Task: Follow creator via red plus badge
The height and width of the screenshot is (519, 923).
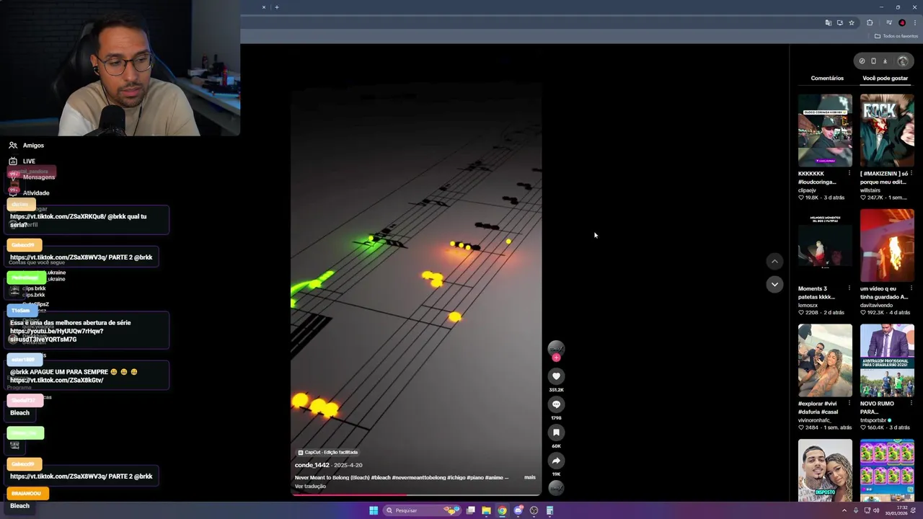Action: coord(556,357)
